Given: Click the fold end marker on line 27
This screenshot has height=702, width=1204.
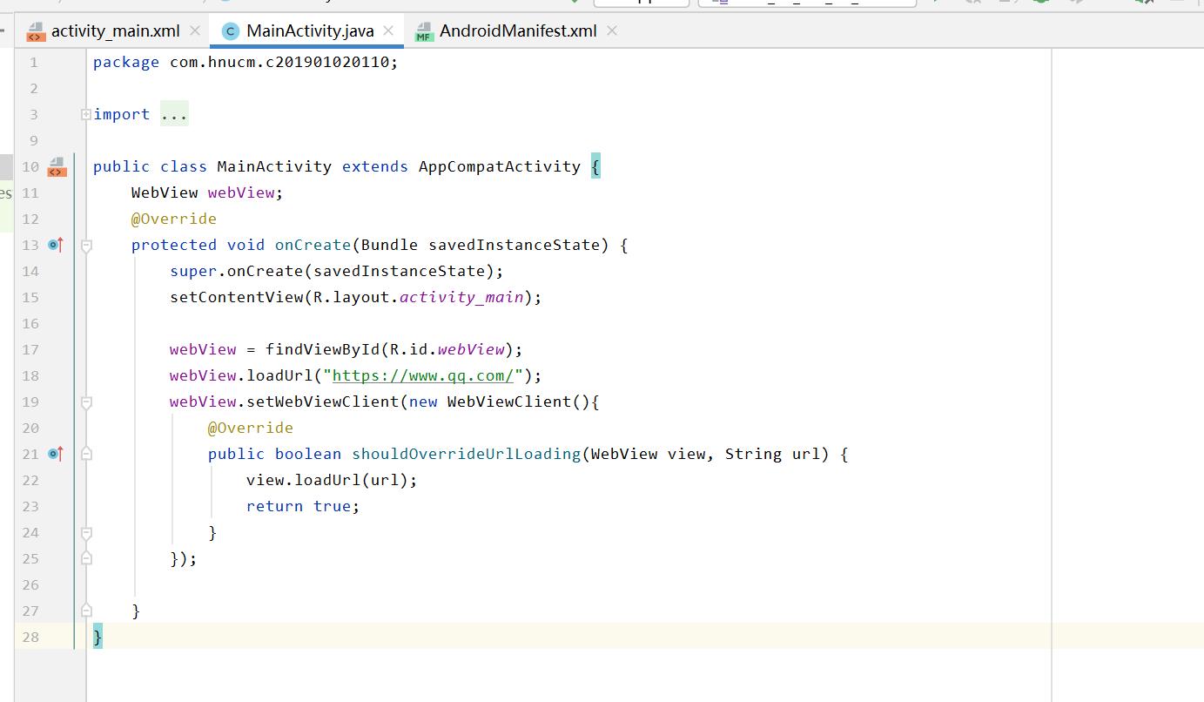Looking at the screenshot, I should (86, 609).
